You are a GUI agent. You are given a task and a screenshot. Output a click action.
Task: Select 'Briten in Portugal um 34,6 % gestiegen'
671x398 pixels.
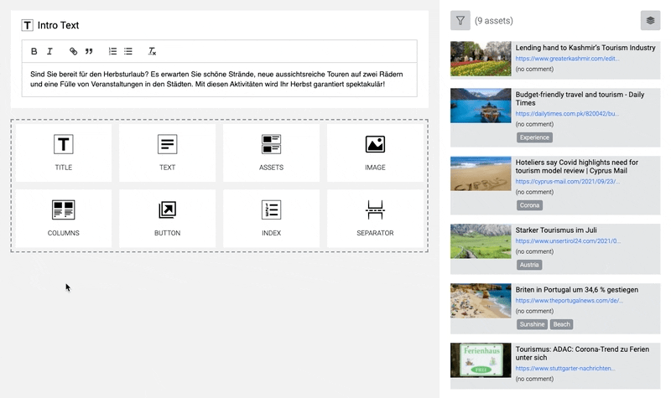coord(577,289)
